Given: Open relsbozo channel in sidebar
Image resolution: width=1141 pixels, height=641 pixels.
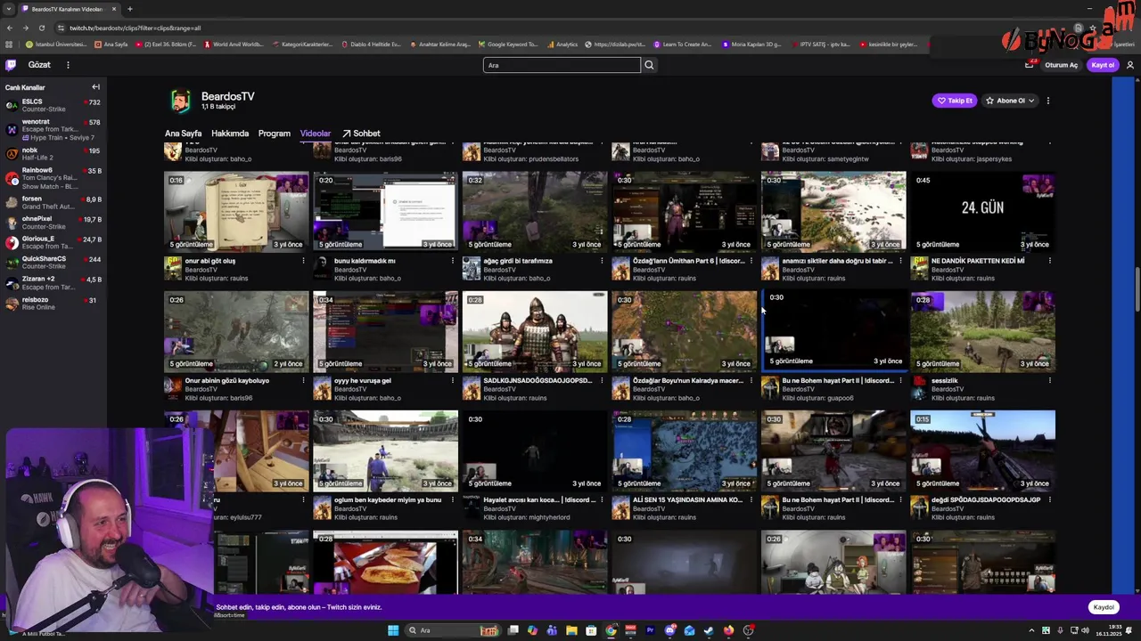Looking at the screenshot, I should pyautogui.click(x=53, y=304).
